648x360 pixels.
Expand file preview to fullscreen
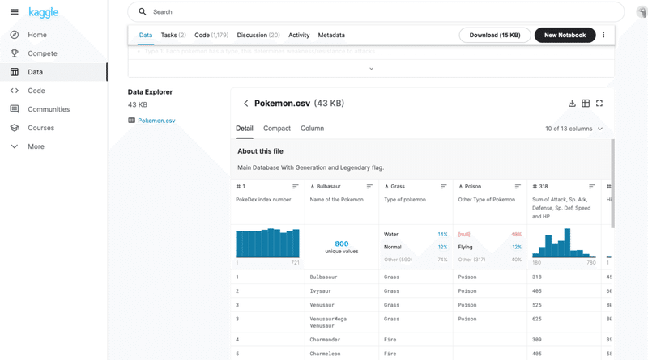tap(599, 104)
